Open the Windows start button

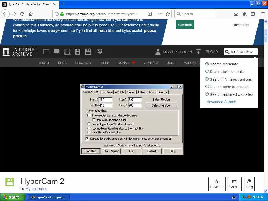[12, 197]
